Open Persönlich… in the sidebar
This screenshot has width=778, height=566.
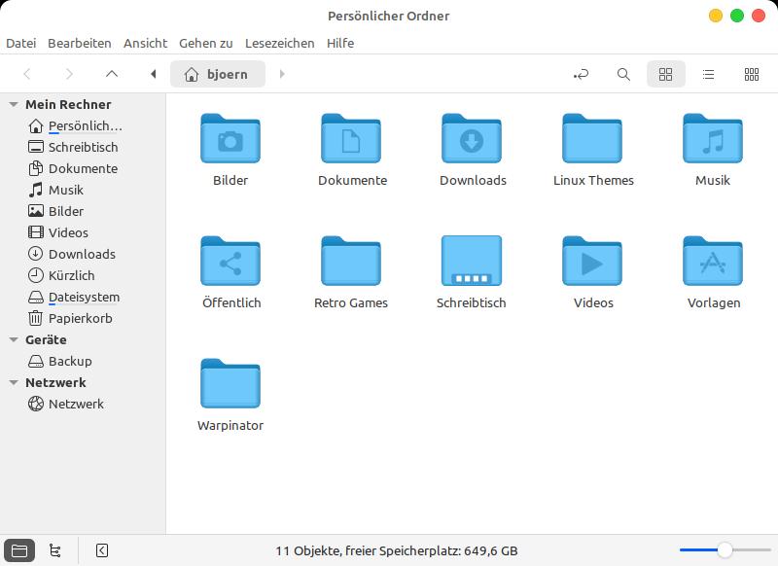click(x=83, y=126)
